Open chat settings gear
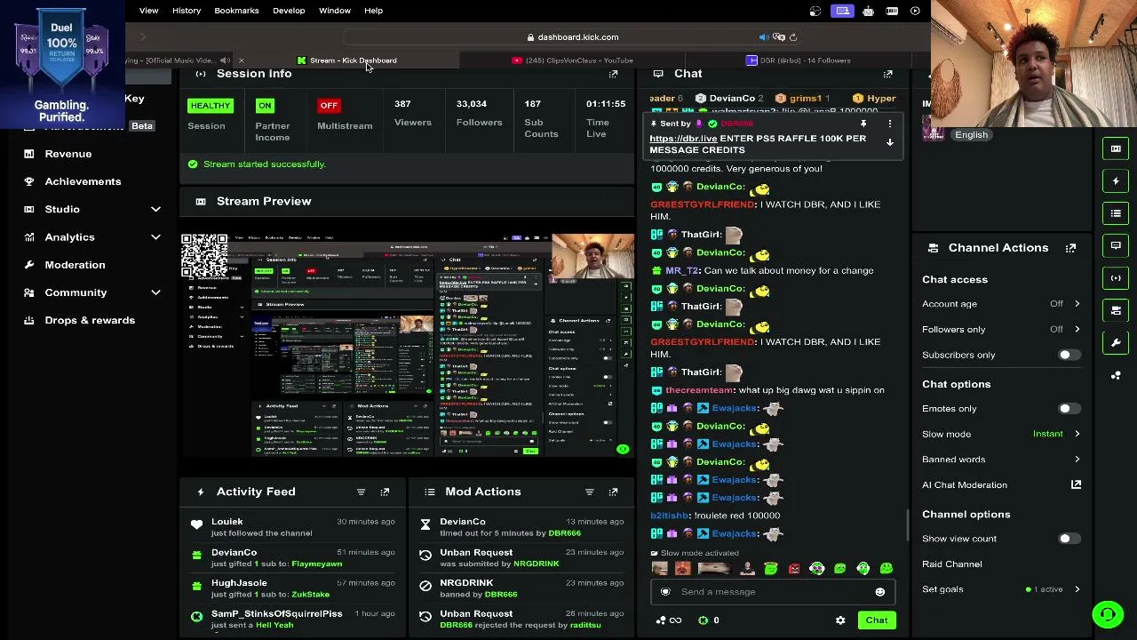This screenshot has width=1137, height=640. tap(840, 620)
